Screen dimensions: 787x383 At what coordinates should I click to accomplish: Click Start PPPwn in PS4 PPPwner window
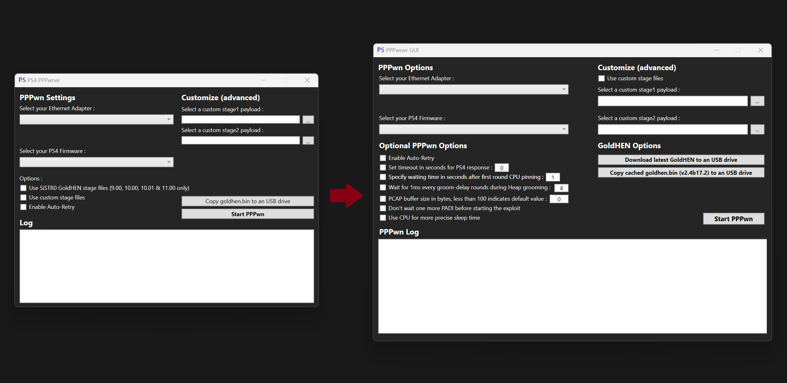pos(248,214)
